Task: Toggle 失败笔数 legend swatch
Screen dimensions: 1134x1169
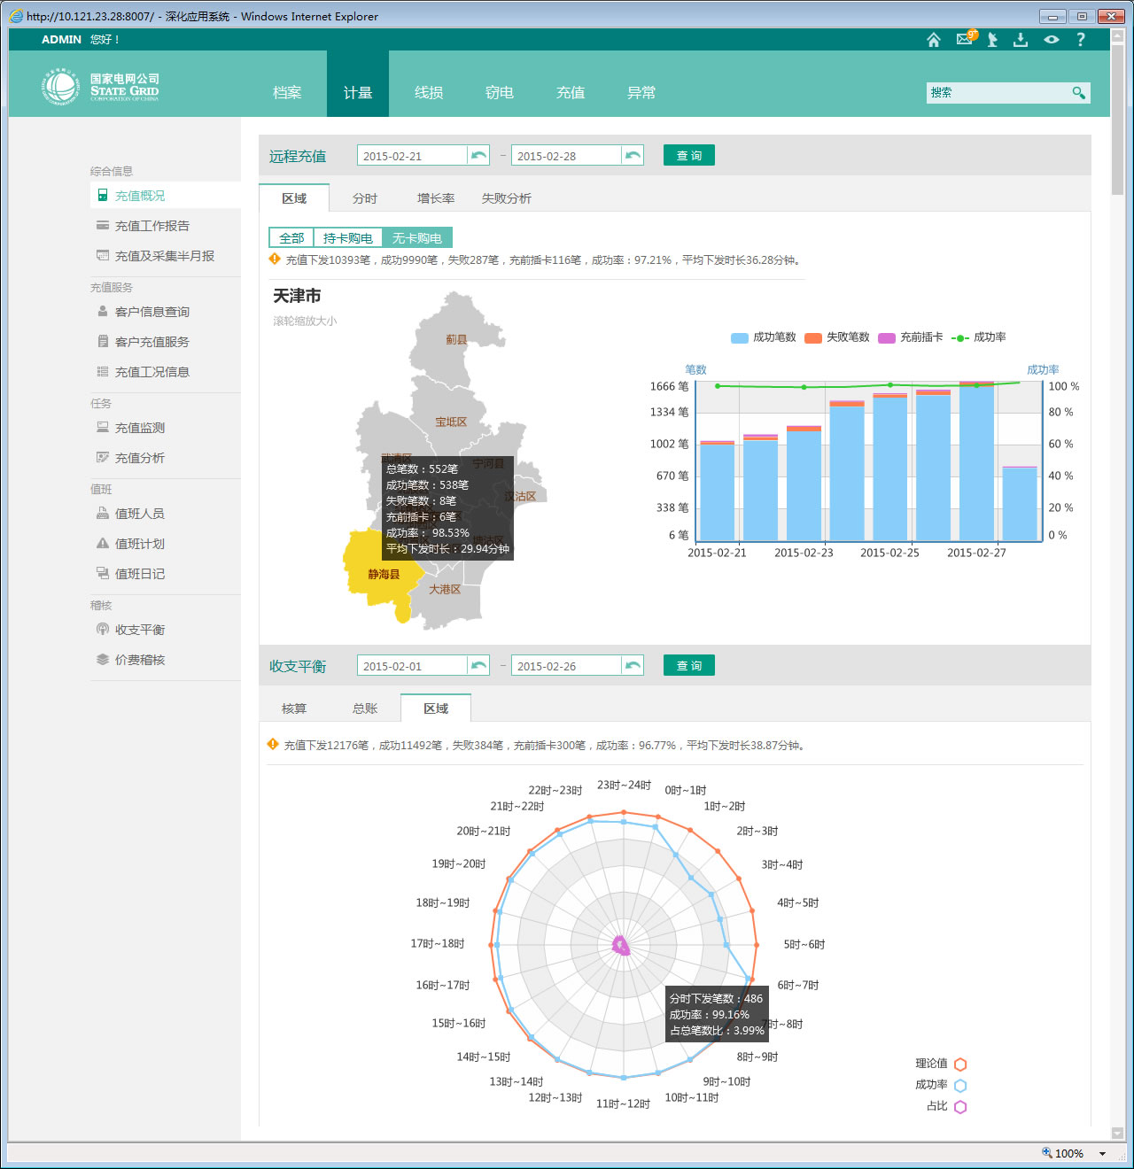Action: [813, 337]
